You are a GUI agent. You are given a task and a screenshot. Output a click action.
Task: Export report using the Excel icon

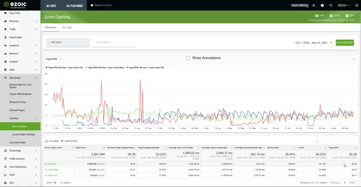point(331,16)
